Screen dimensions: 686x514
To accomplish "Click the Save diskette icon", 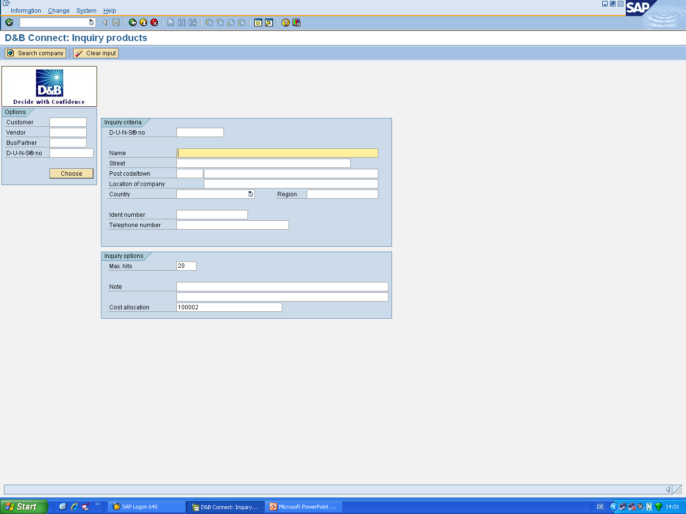I will point(116,23).
